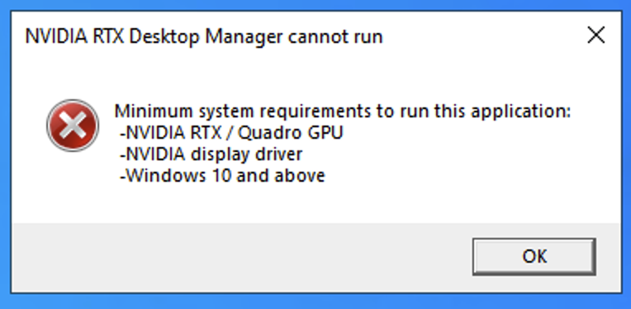Image resolution: width=631 pixels, height=309 pixels.
Task: Click the number '10' in the Windows requirement
Action: [x=221, y=176]
